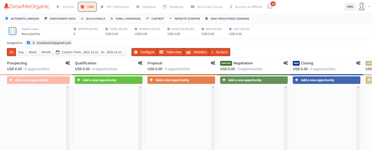Click the Opportunities help icon
372x150 pixels.
[75, 29]
